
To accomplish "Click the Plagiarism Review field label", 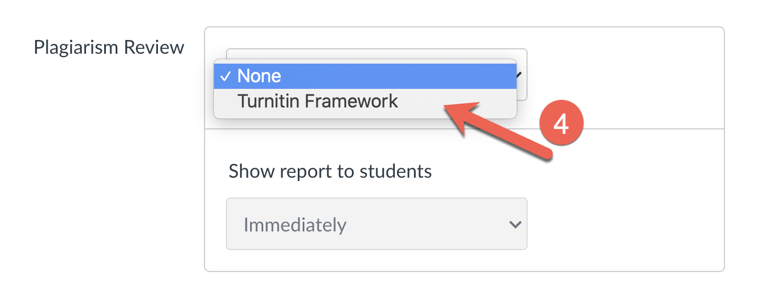I will (x=109, y=47).
